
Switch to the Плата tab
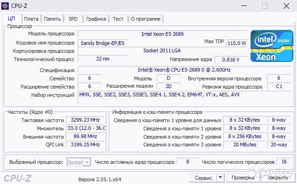coord(31,19)
